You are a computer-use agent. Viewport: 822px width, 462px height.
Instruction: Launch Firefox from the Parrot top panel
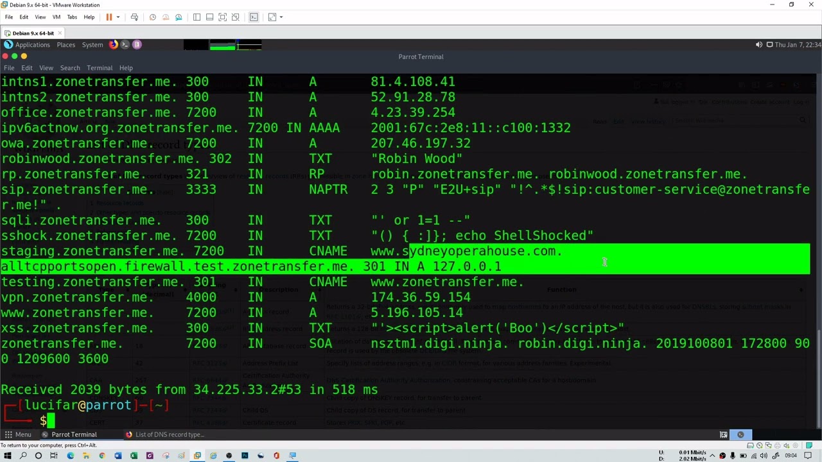point(114,44)
